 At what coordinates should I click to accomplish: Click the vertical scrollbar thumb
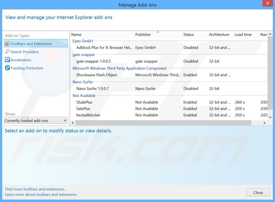tap(270, 73)
